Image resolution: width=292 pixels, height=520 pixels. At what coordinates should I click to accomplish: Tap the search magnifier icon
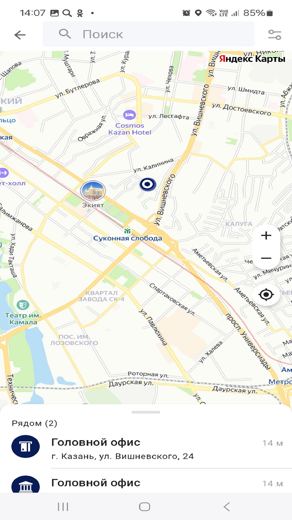tap(65, 34)
